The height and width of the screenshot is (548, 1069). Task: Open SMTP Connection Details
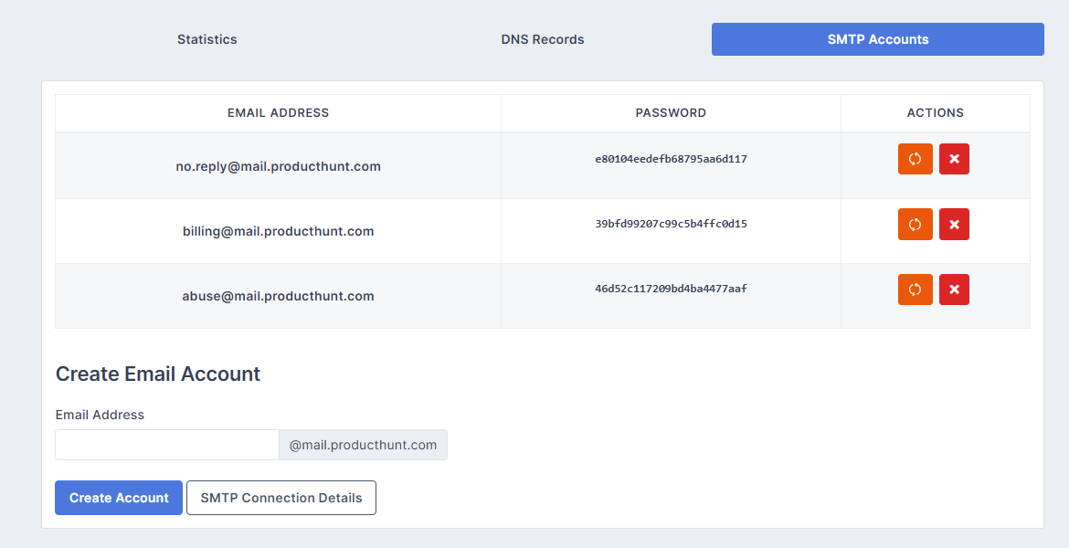coord(281,498)
